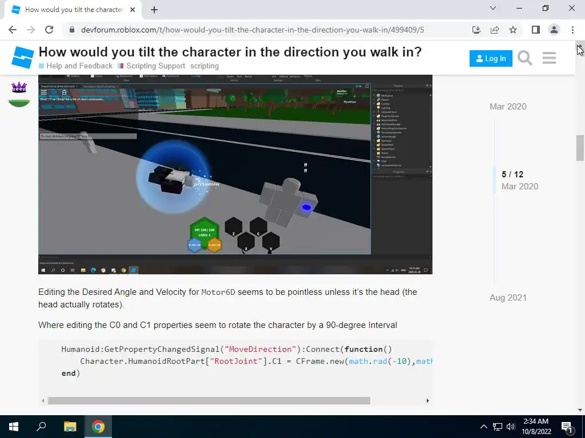
Task: Open Chrome's three-dot menu
Action: [572, 30]
